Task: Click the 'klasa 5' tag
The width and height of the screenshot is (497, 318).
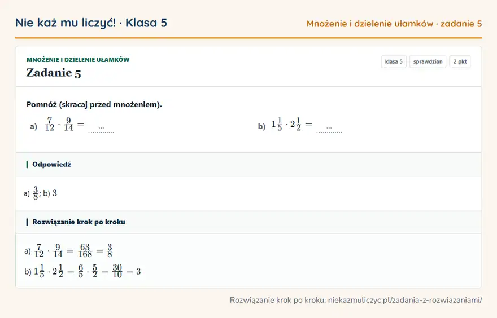Action: (x=394, y=61)
